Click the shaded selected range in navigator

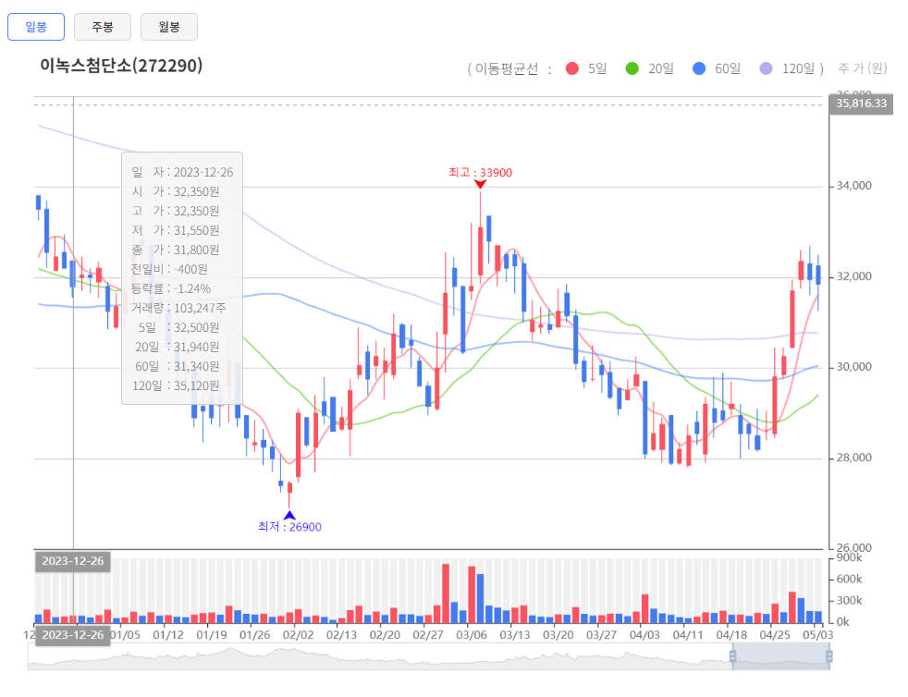pos(780,656)
